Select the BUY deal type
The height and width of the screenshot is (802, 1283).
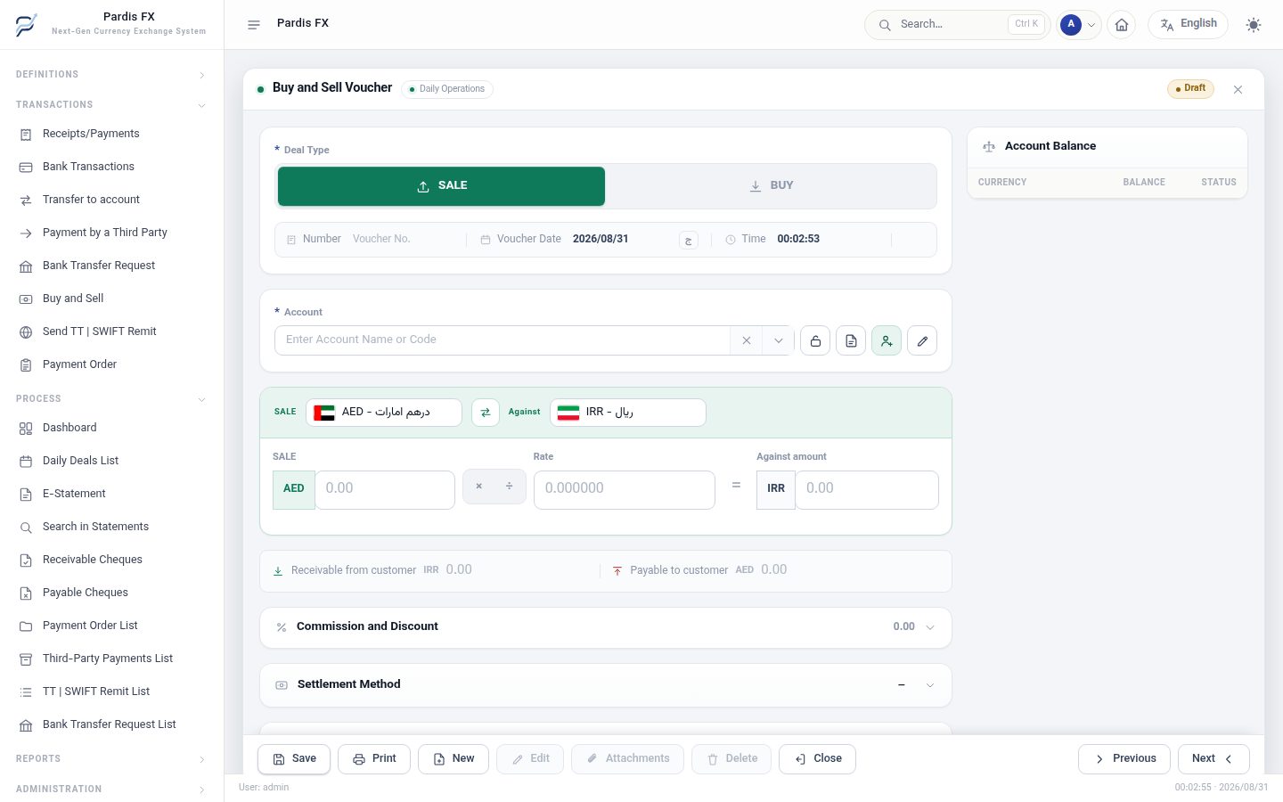[771, 186]
